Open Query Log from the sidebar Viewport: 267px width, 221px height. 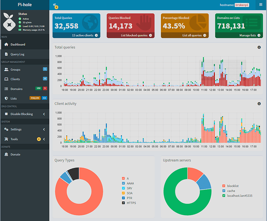tap(17, 54)
